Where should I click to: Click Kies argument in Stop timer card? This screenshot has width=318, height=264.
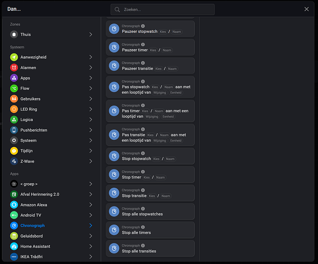point(147,177)
